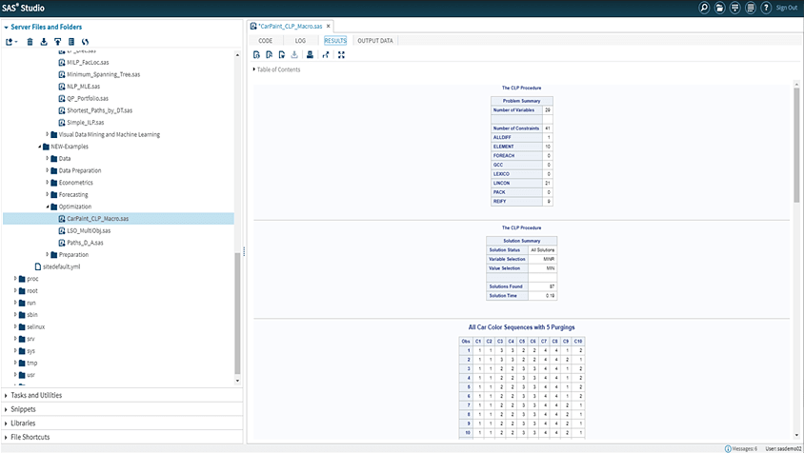Select the tmp folder

31,363
